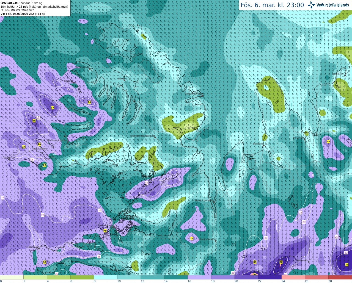Viewport: 352px width, 283px height.
Task: Click the Stykkishólmur station label
Action: pyautogui.click(x=105, y=225)
